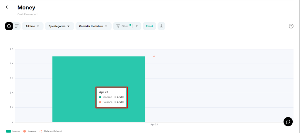300x133 pixels.
Task: Switch to chart view icon
Action: (9, 26)
